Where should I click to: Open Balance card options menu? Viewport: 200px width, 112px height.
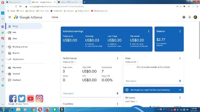pos(180,31)
